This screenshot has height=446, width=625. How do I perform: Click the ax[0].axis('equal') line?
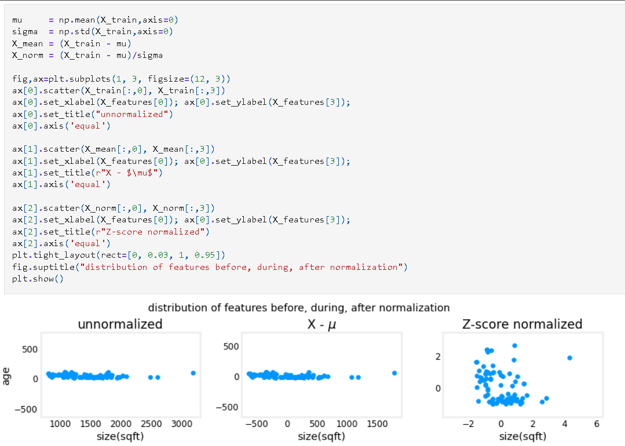[x=61, y=126]
